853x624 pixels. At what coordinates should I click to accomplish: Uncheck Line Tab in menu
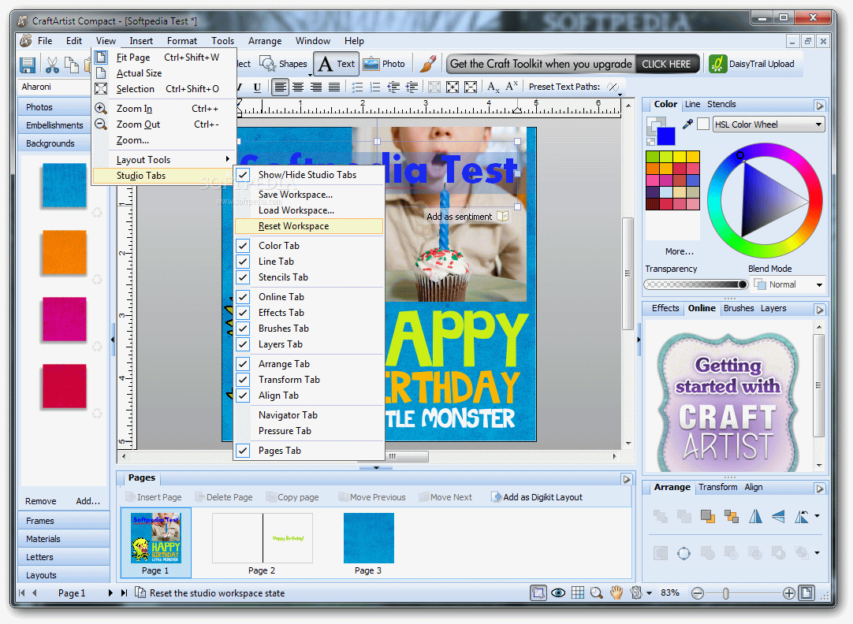[x=243, y=262]
